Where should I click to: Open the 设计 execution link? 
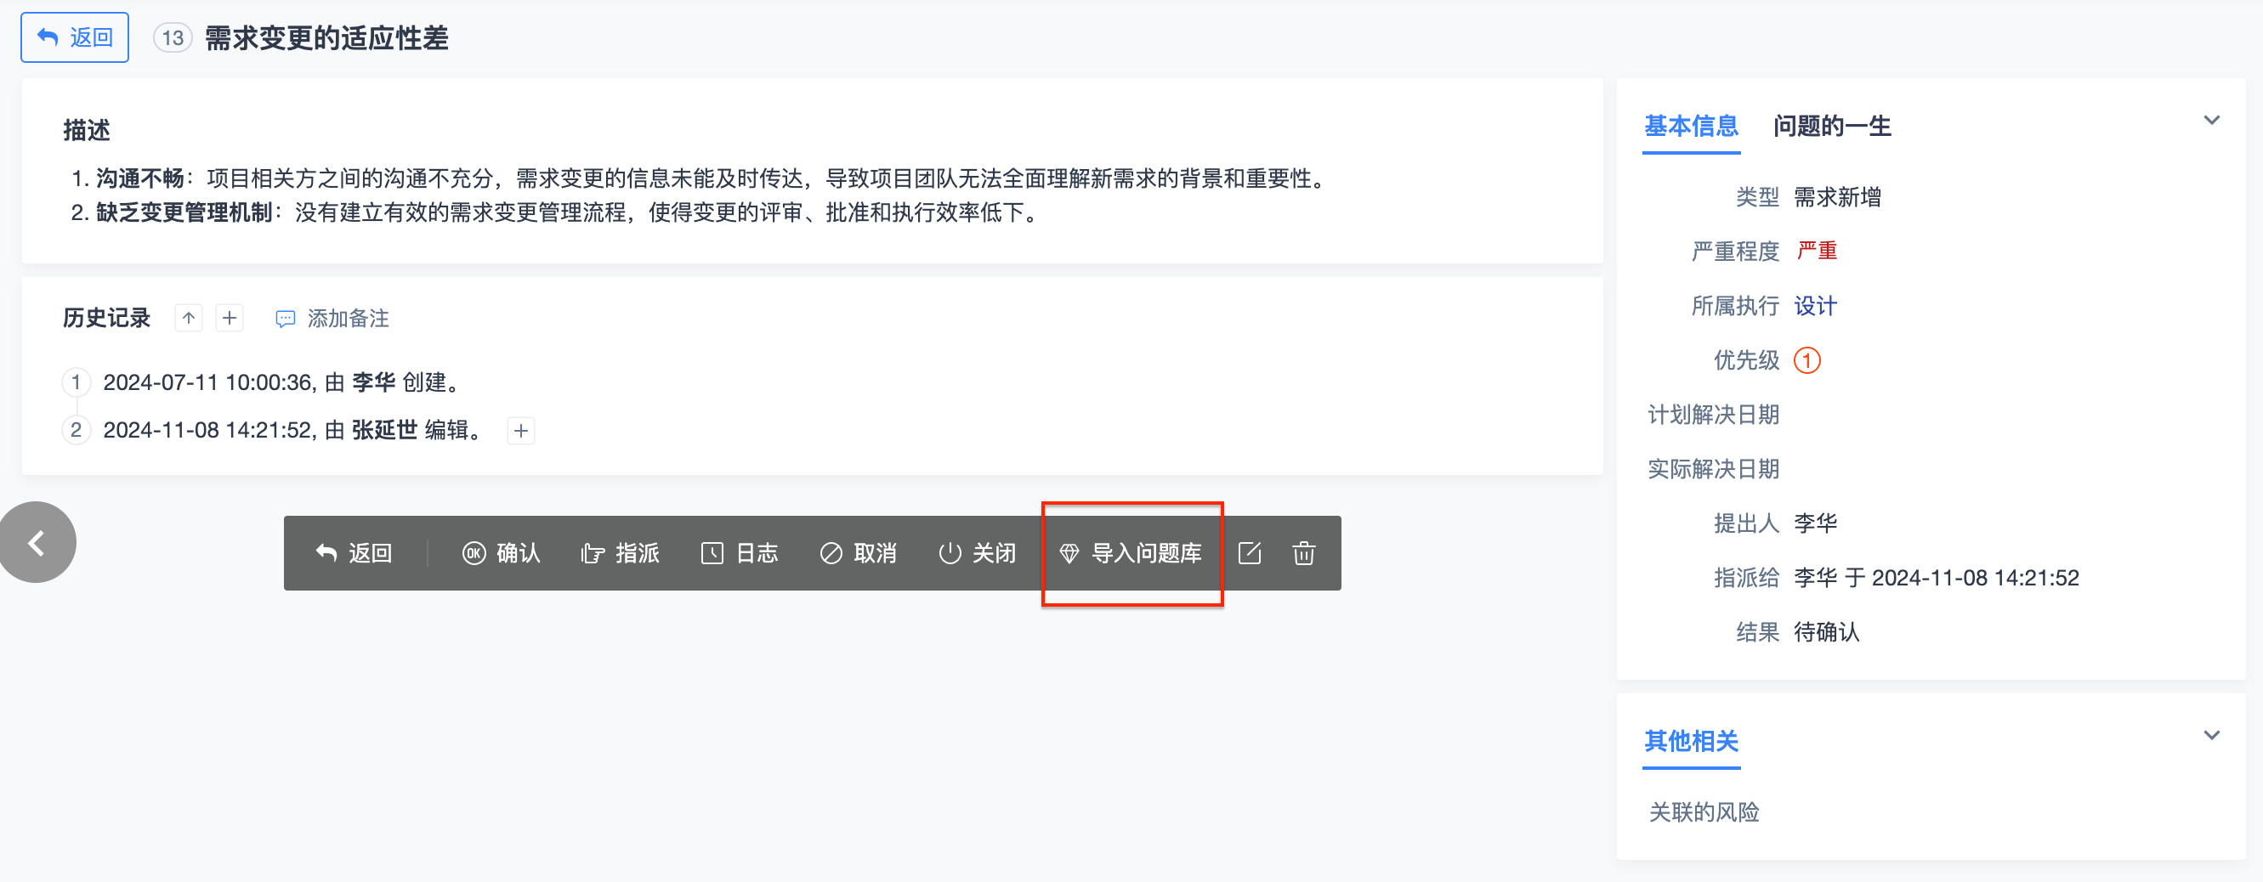click(x=1815, y=306)
